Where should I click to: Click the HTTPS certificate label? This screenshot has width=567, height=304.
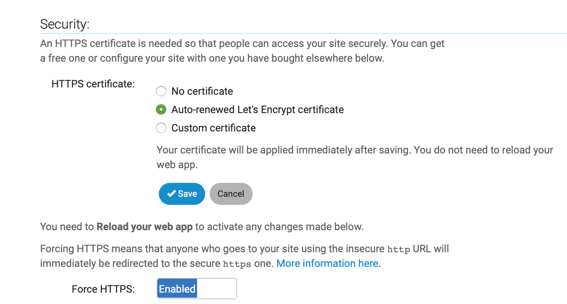[93, 84]
